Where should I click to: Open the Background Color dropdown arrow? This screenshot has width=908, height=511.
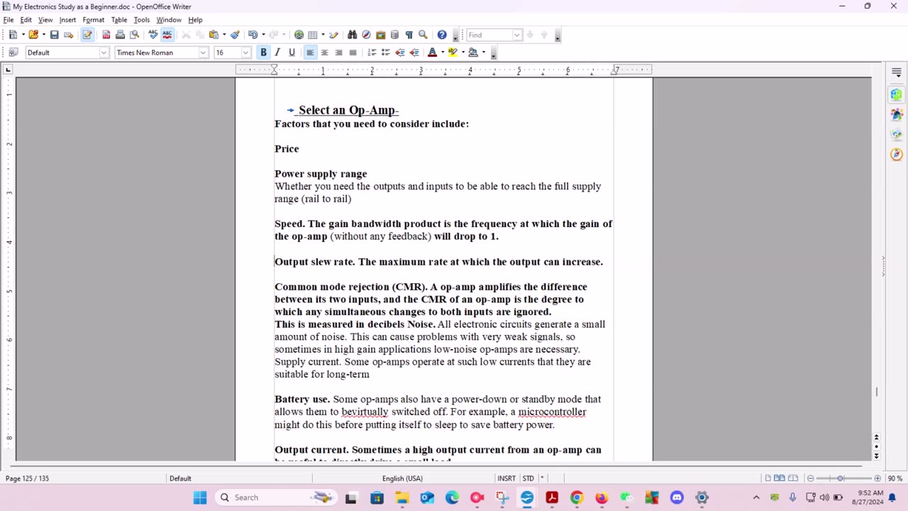pyautogui.click(x=483, y=53)
